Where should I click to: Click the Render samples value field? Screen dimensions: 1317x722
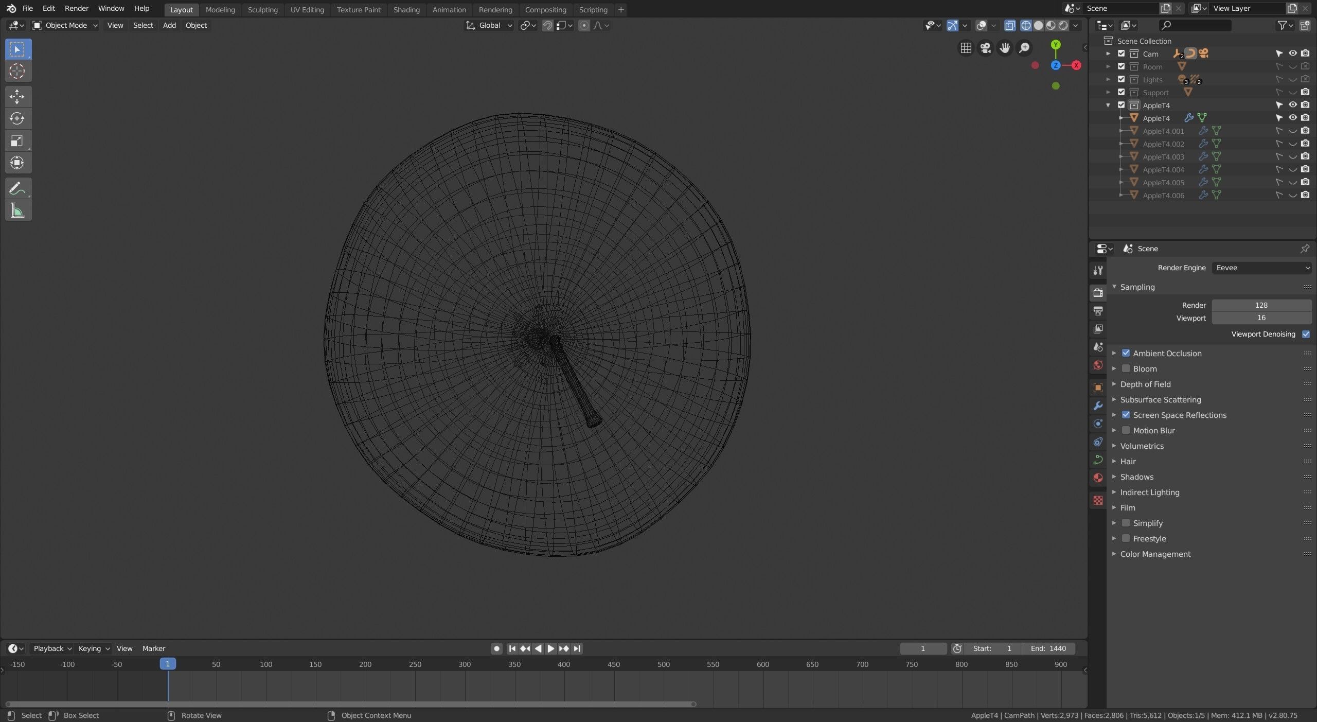1261,305
